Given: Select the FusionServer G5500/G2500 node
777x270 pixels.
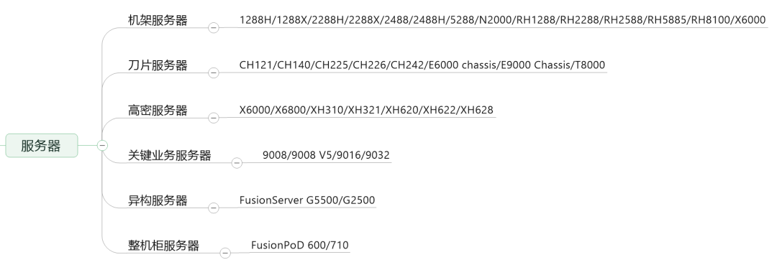Looking at the screenshot, I should (306, 200).
